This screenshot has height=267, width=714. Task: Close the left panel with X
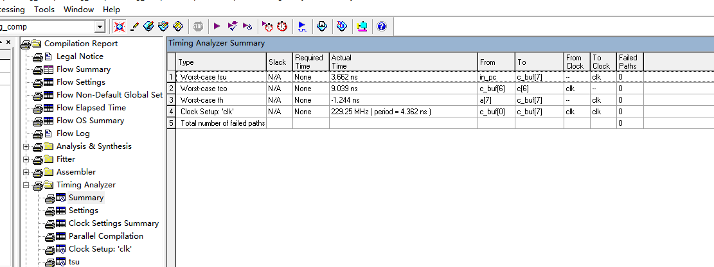coord(8,42)
